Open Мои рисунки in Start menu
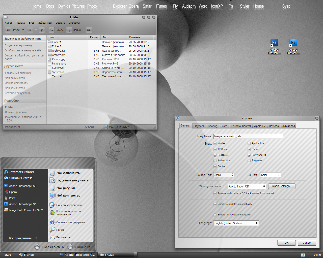The width and height of the screenshot is (323, 258). tap(63, 188)
